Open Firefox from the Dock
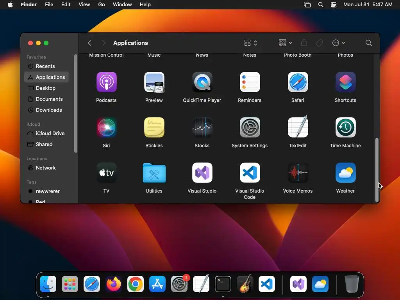This screenshot has height=300, width=400. click(114, 284)
